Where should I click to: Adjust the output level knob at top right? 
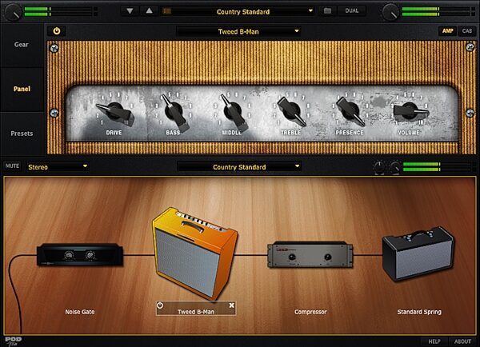click(x=391, y=12)
